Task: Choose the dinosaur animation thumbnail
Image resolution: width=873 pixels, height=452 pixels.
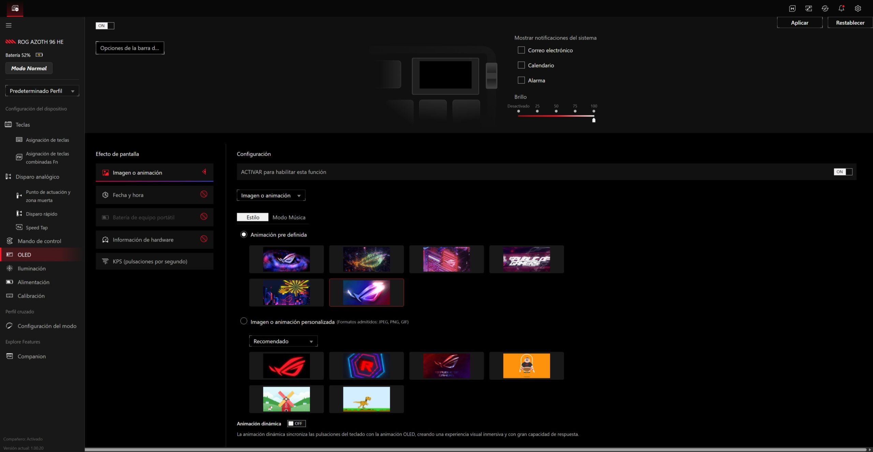Action: [x=366, y=399]
